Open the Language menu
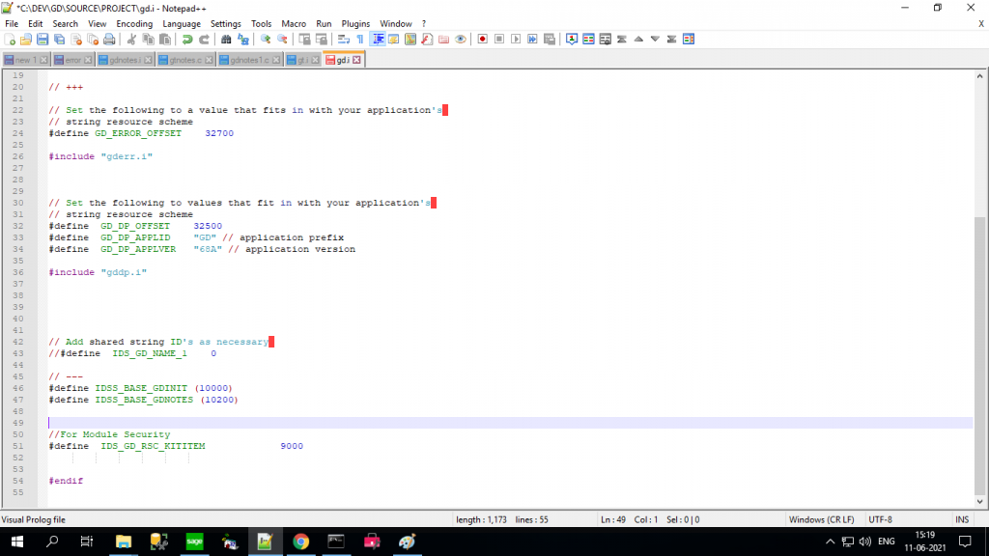The height and width of the screenshot is (556, 989). 182,23
